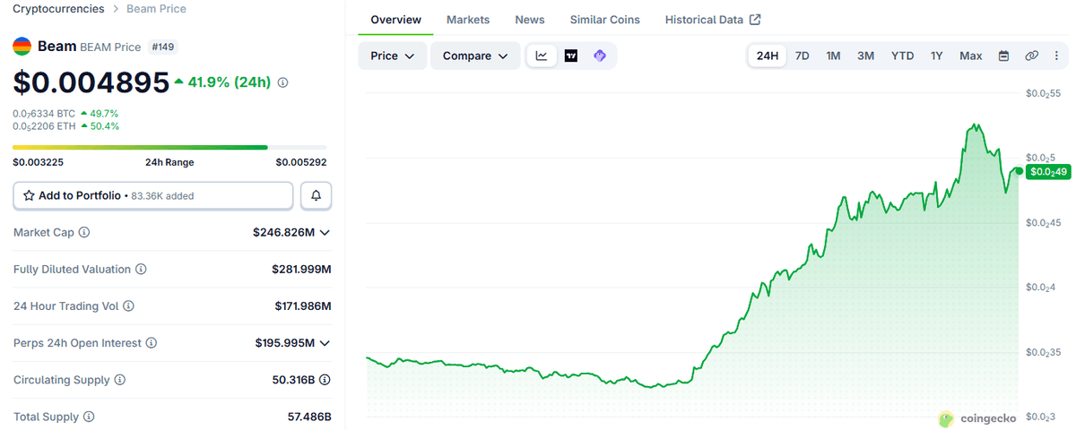Click the ETH price 50.4% line

65,126
